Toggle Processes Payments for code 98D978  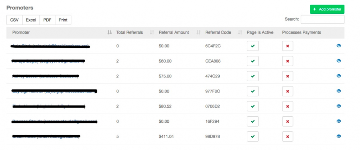[x=288, y=136]
